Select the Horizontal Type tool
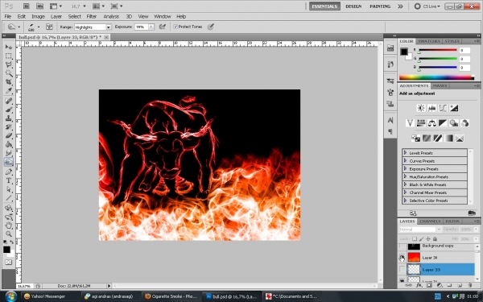 pos(9,180)
